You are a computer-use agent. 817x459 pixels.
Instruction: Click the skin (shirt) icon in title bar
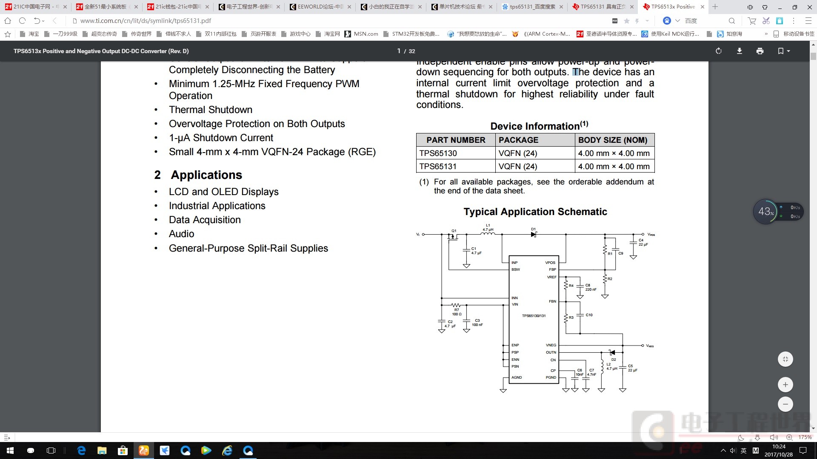click(765, 7)
